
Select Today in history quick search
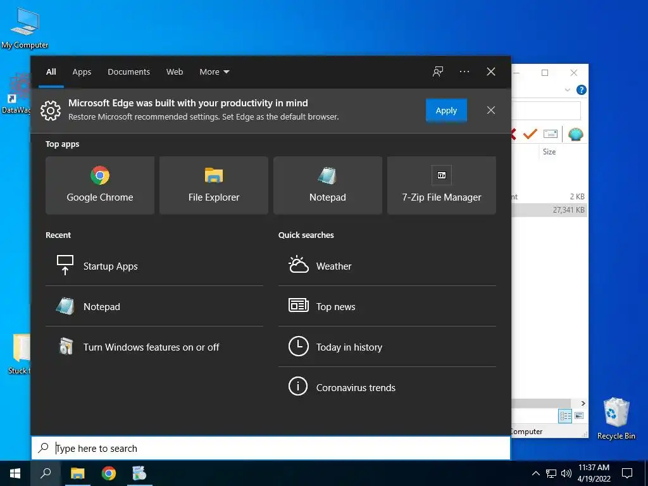click(387, 347)
